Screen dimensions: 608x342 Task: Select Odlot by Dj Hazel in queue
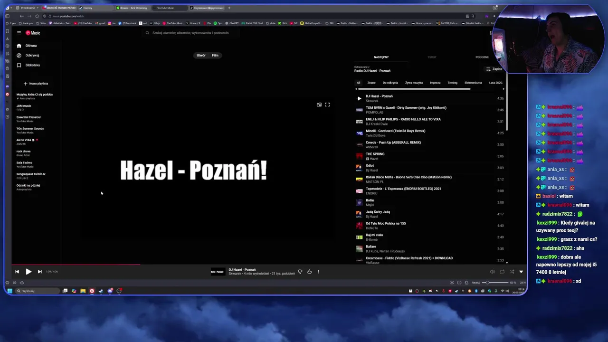point(430,168)
